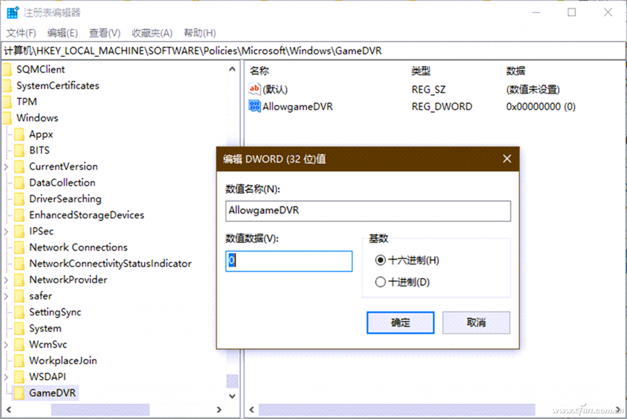627x419 pixels.
Task: Click the TPM folder icon
Action: tap(6, 102)
